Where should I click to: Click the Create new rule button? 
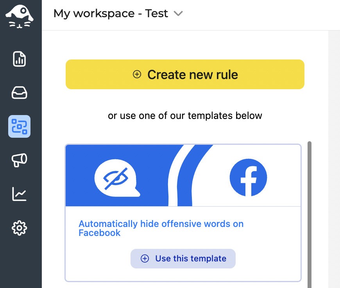click(x=185, y=74)
